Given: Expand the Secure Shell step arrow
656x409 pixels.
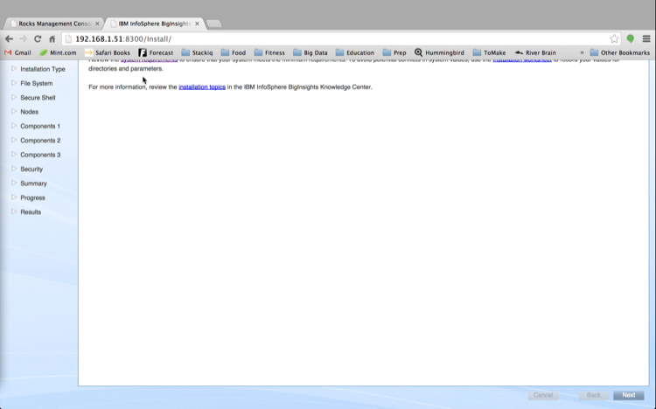Looking at the screenshot, I should click(x=14, y=97).
